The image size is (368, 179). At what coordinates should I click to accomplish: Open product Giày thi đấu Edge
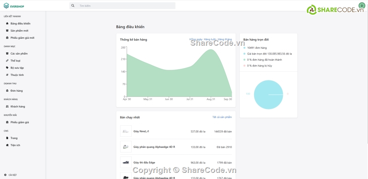(144, 163)
